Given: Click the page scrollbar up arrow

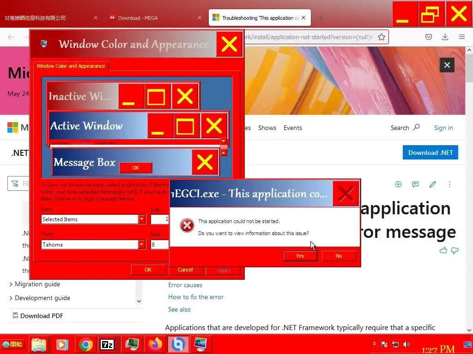Looking at the screenshot, I should click(469, 51).
